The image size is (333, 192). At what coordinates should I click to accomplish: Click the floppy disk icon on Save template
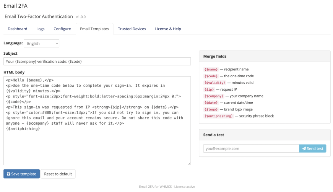8,174
